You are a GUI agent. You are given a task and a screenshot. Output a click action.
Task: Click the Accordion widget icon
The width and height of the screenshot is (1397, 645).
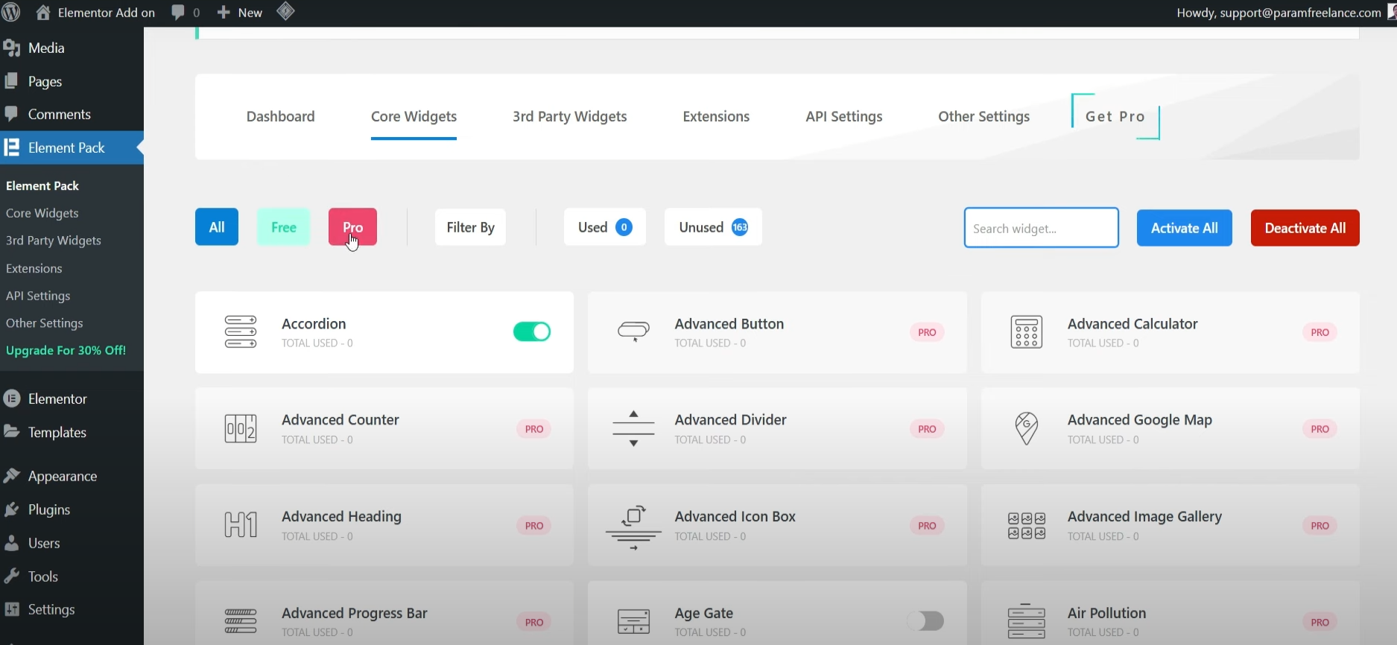pyautogui.click(x=241, y=332)
